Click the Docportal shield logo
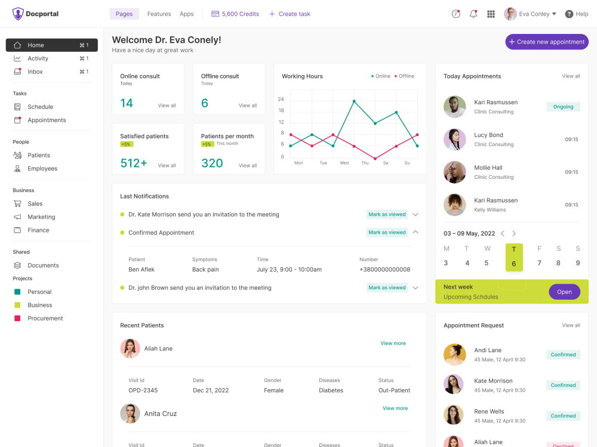The width and height of the screenshot is (597, 447). pos(18,14)
